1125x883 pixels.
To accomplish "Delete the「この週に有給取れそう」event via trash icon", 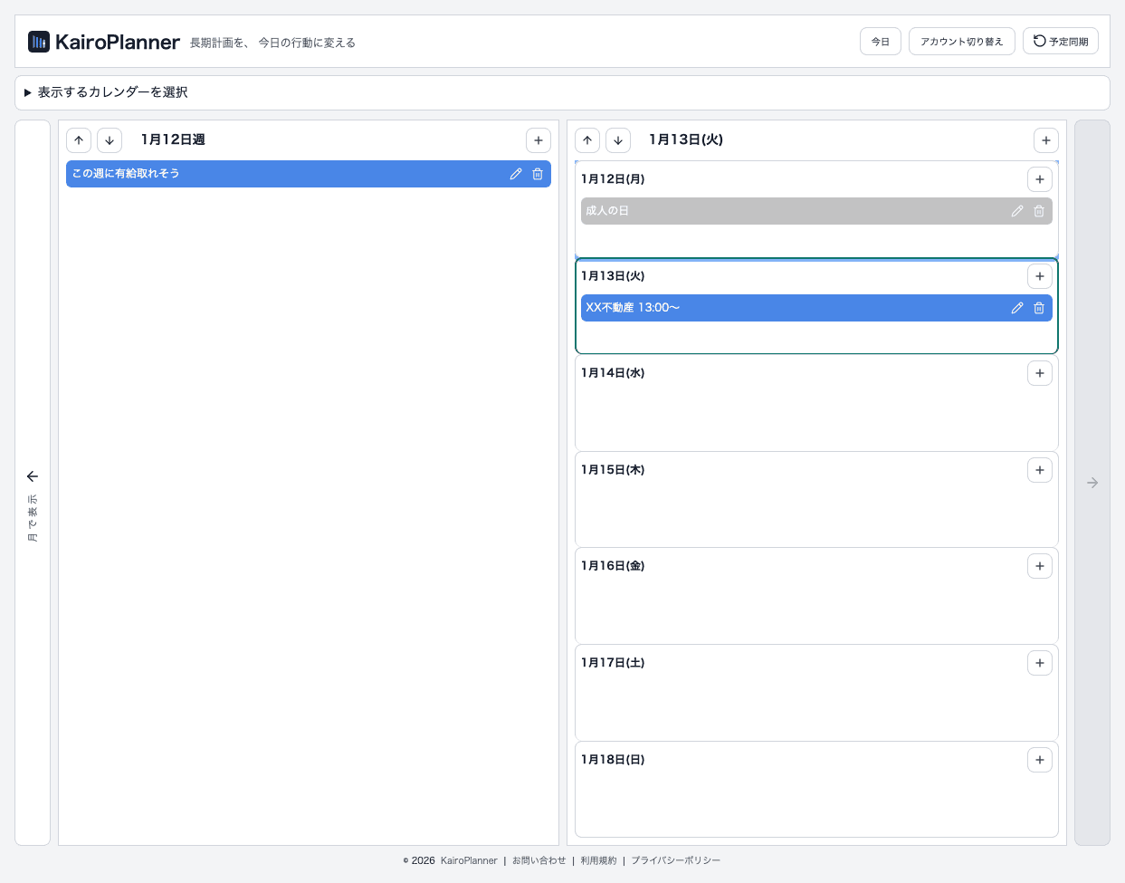I will (x=538, y=173).
